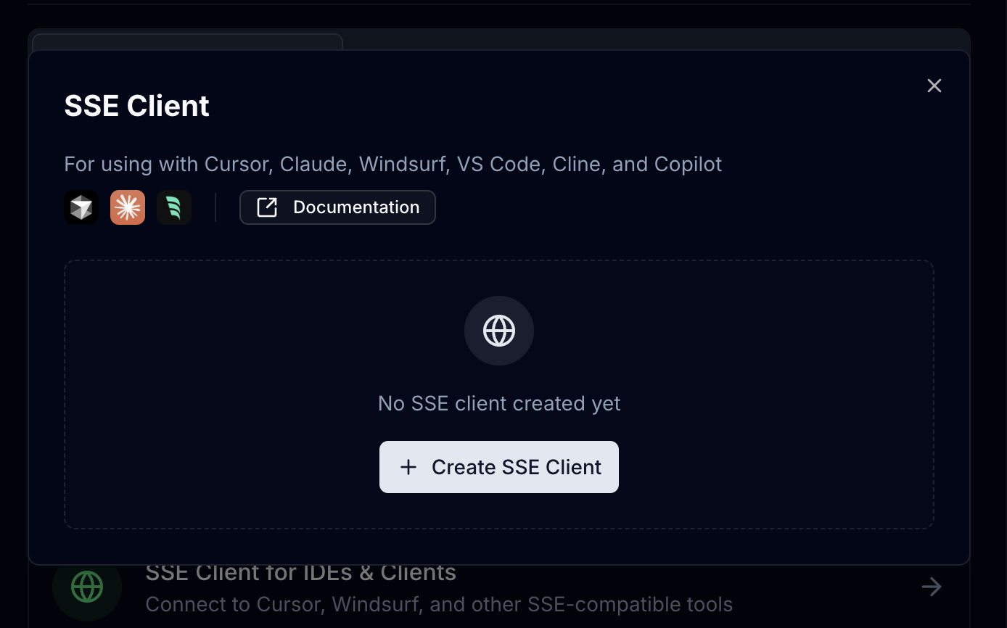Viewport: 1007px width, 628px height.
Task: Open the Documentation page
Action: (x=337, y=207)
